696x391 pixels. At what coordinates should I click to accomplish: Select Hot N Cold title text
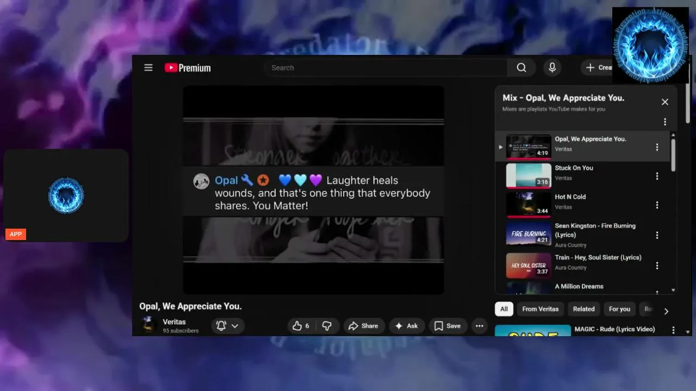(x=570, y=197)
